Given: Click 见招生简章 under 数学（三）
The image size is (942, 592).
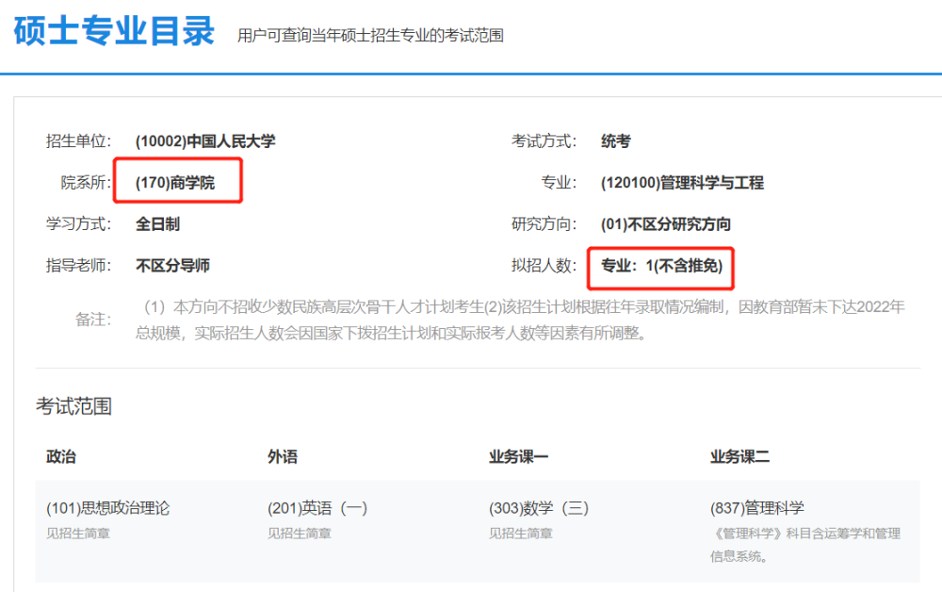Looking at the screenshot, I should pyautogui.click(x=520, y=534).
